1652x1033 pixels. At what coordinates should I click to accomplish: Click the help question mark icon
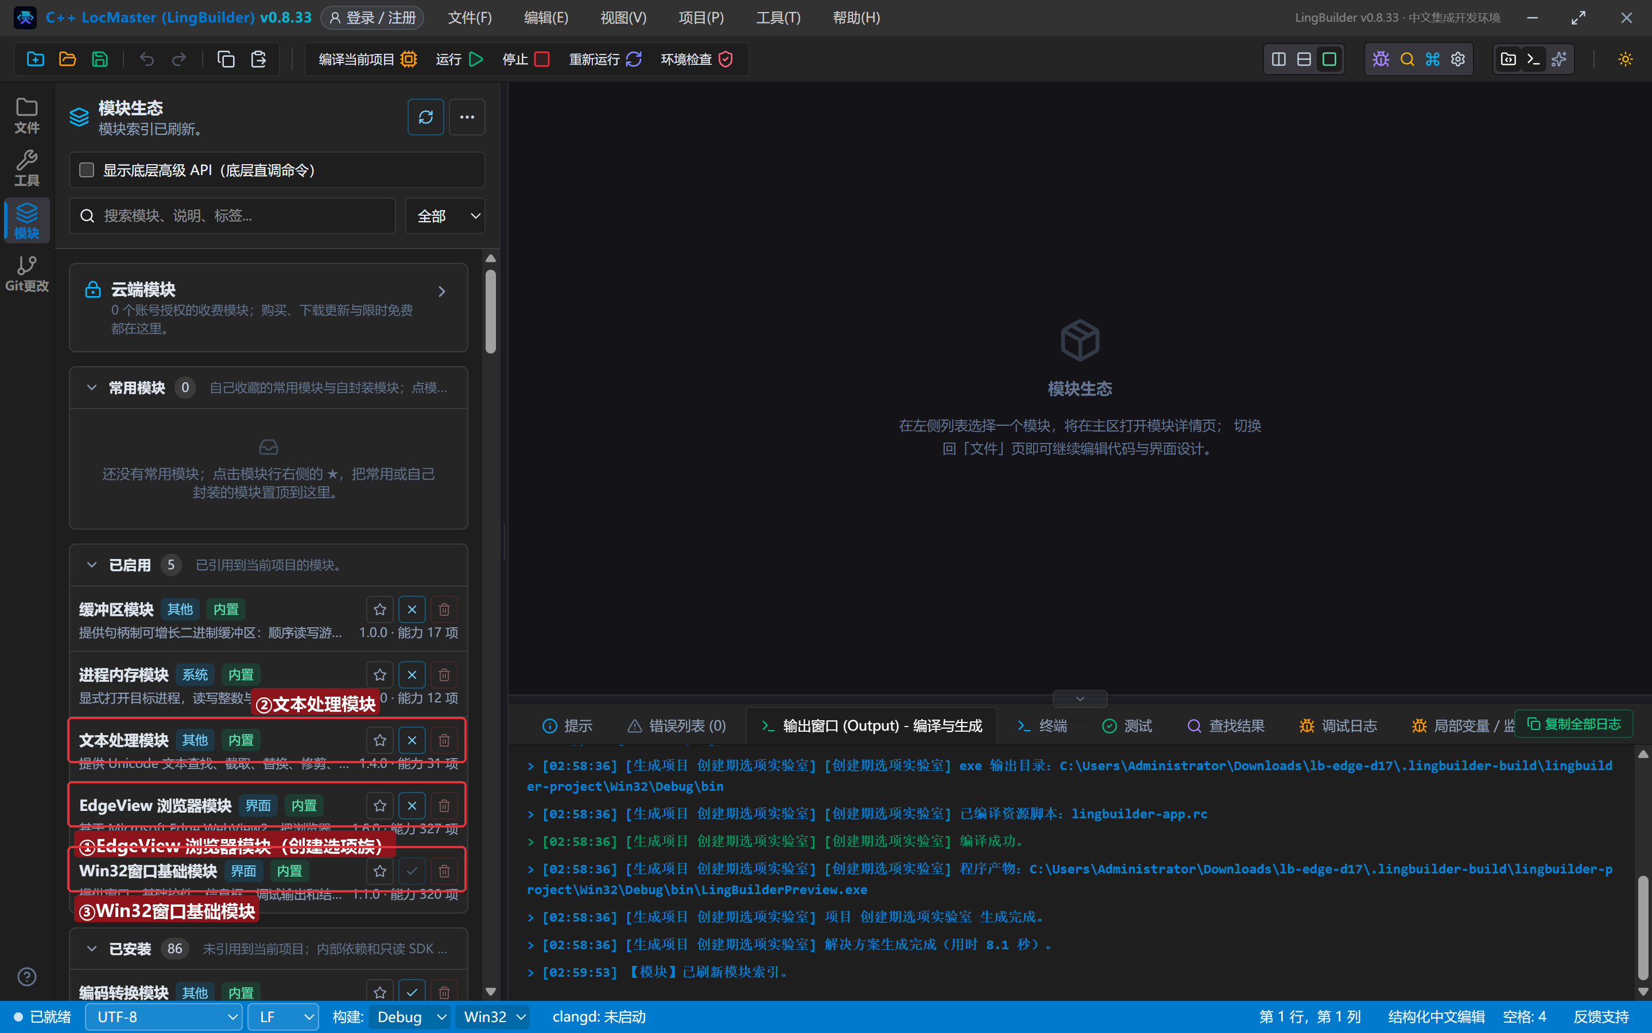point(26,976)
